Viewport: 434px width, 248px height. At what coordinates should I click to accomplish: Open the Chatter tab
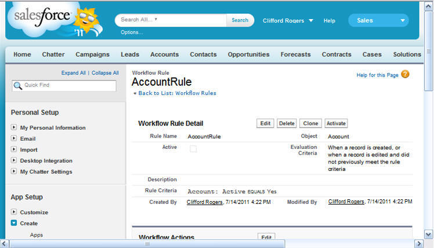click(x=53, y=54)
